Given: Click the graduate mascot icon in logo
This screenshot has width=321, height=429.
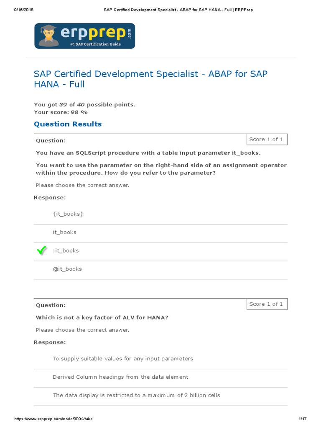Looking at the screenshot, I should [x=48, y=36].
